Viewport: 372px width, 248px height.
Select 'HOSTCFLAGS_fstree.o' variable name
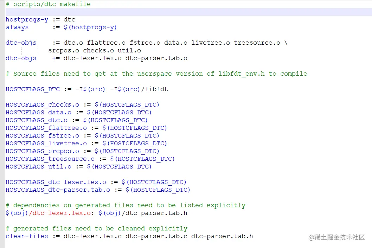coord(42,136)
